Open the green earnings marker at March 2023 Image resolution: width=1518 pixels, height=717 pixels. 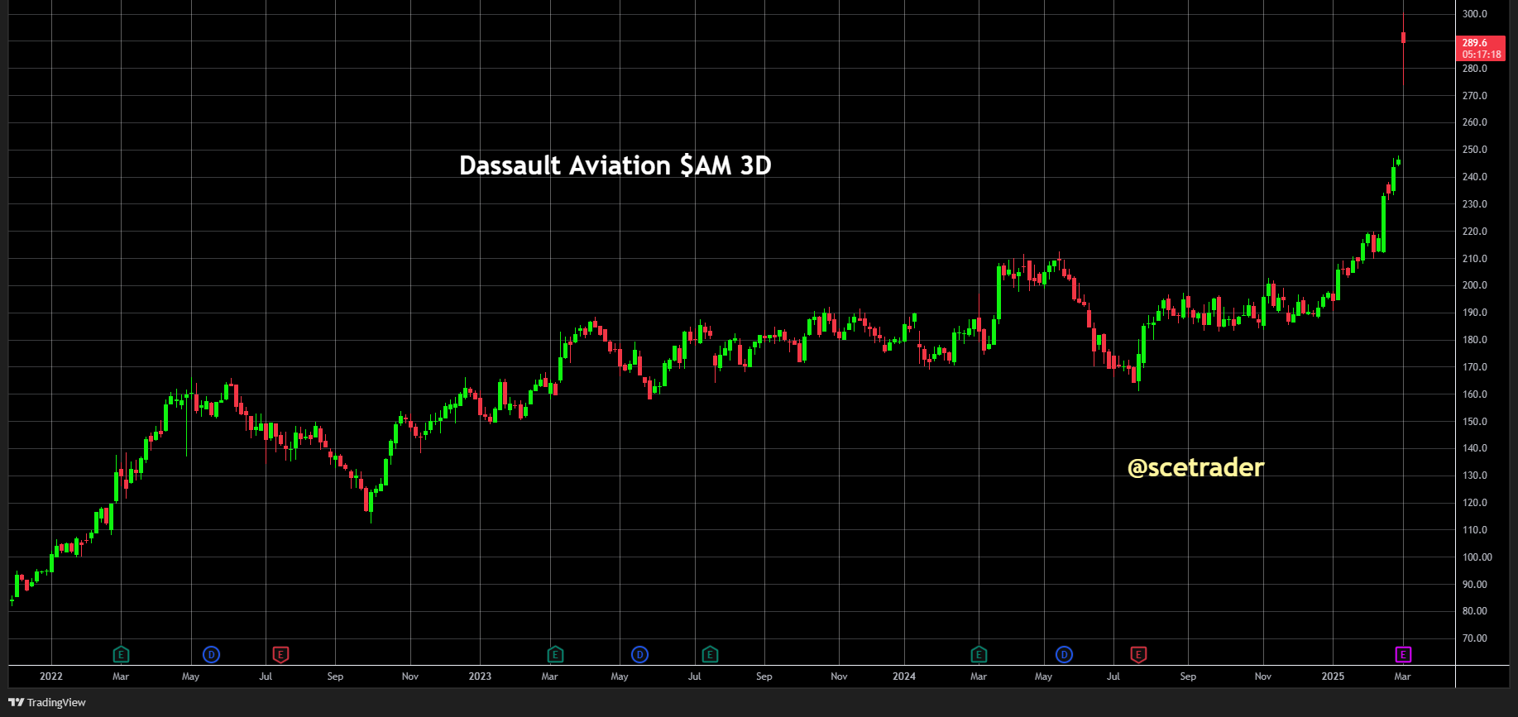[555, 655]
